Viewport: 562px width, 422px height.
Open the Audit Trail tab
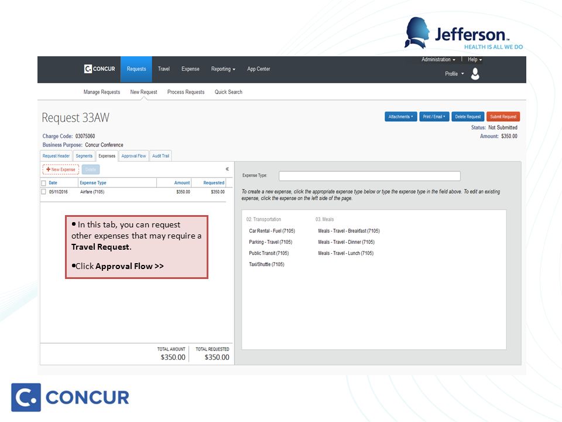click(x=160, y=156)
